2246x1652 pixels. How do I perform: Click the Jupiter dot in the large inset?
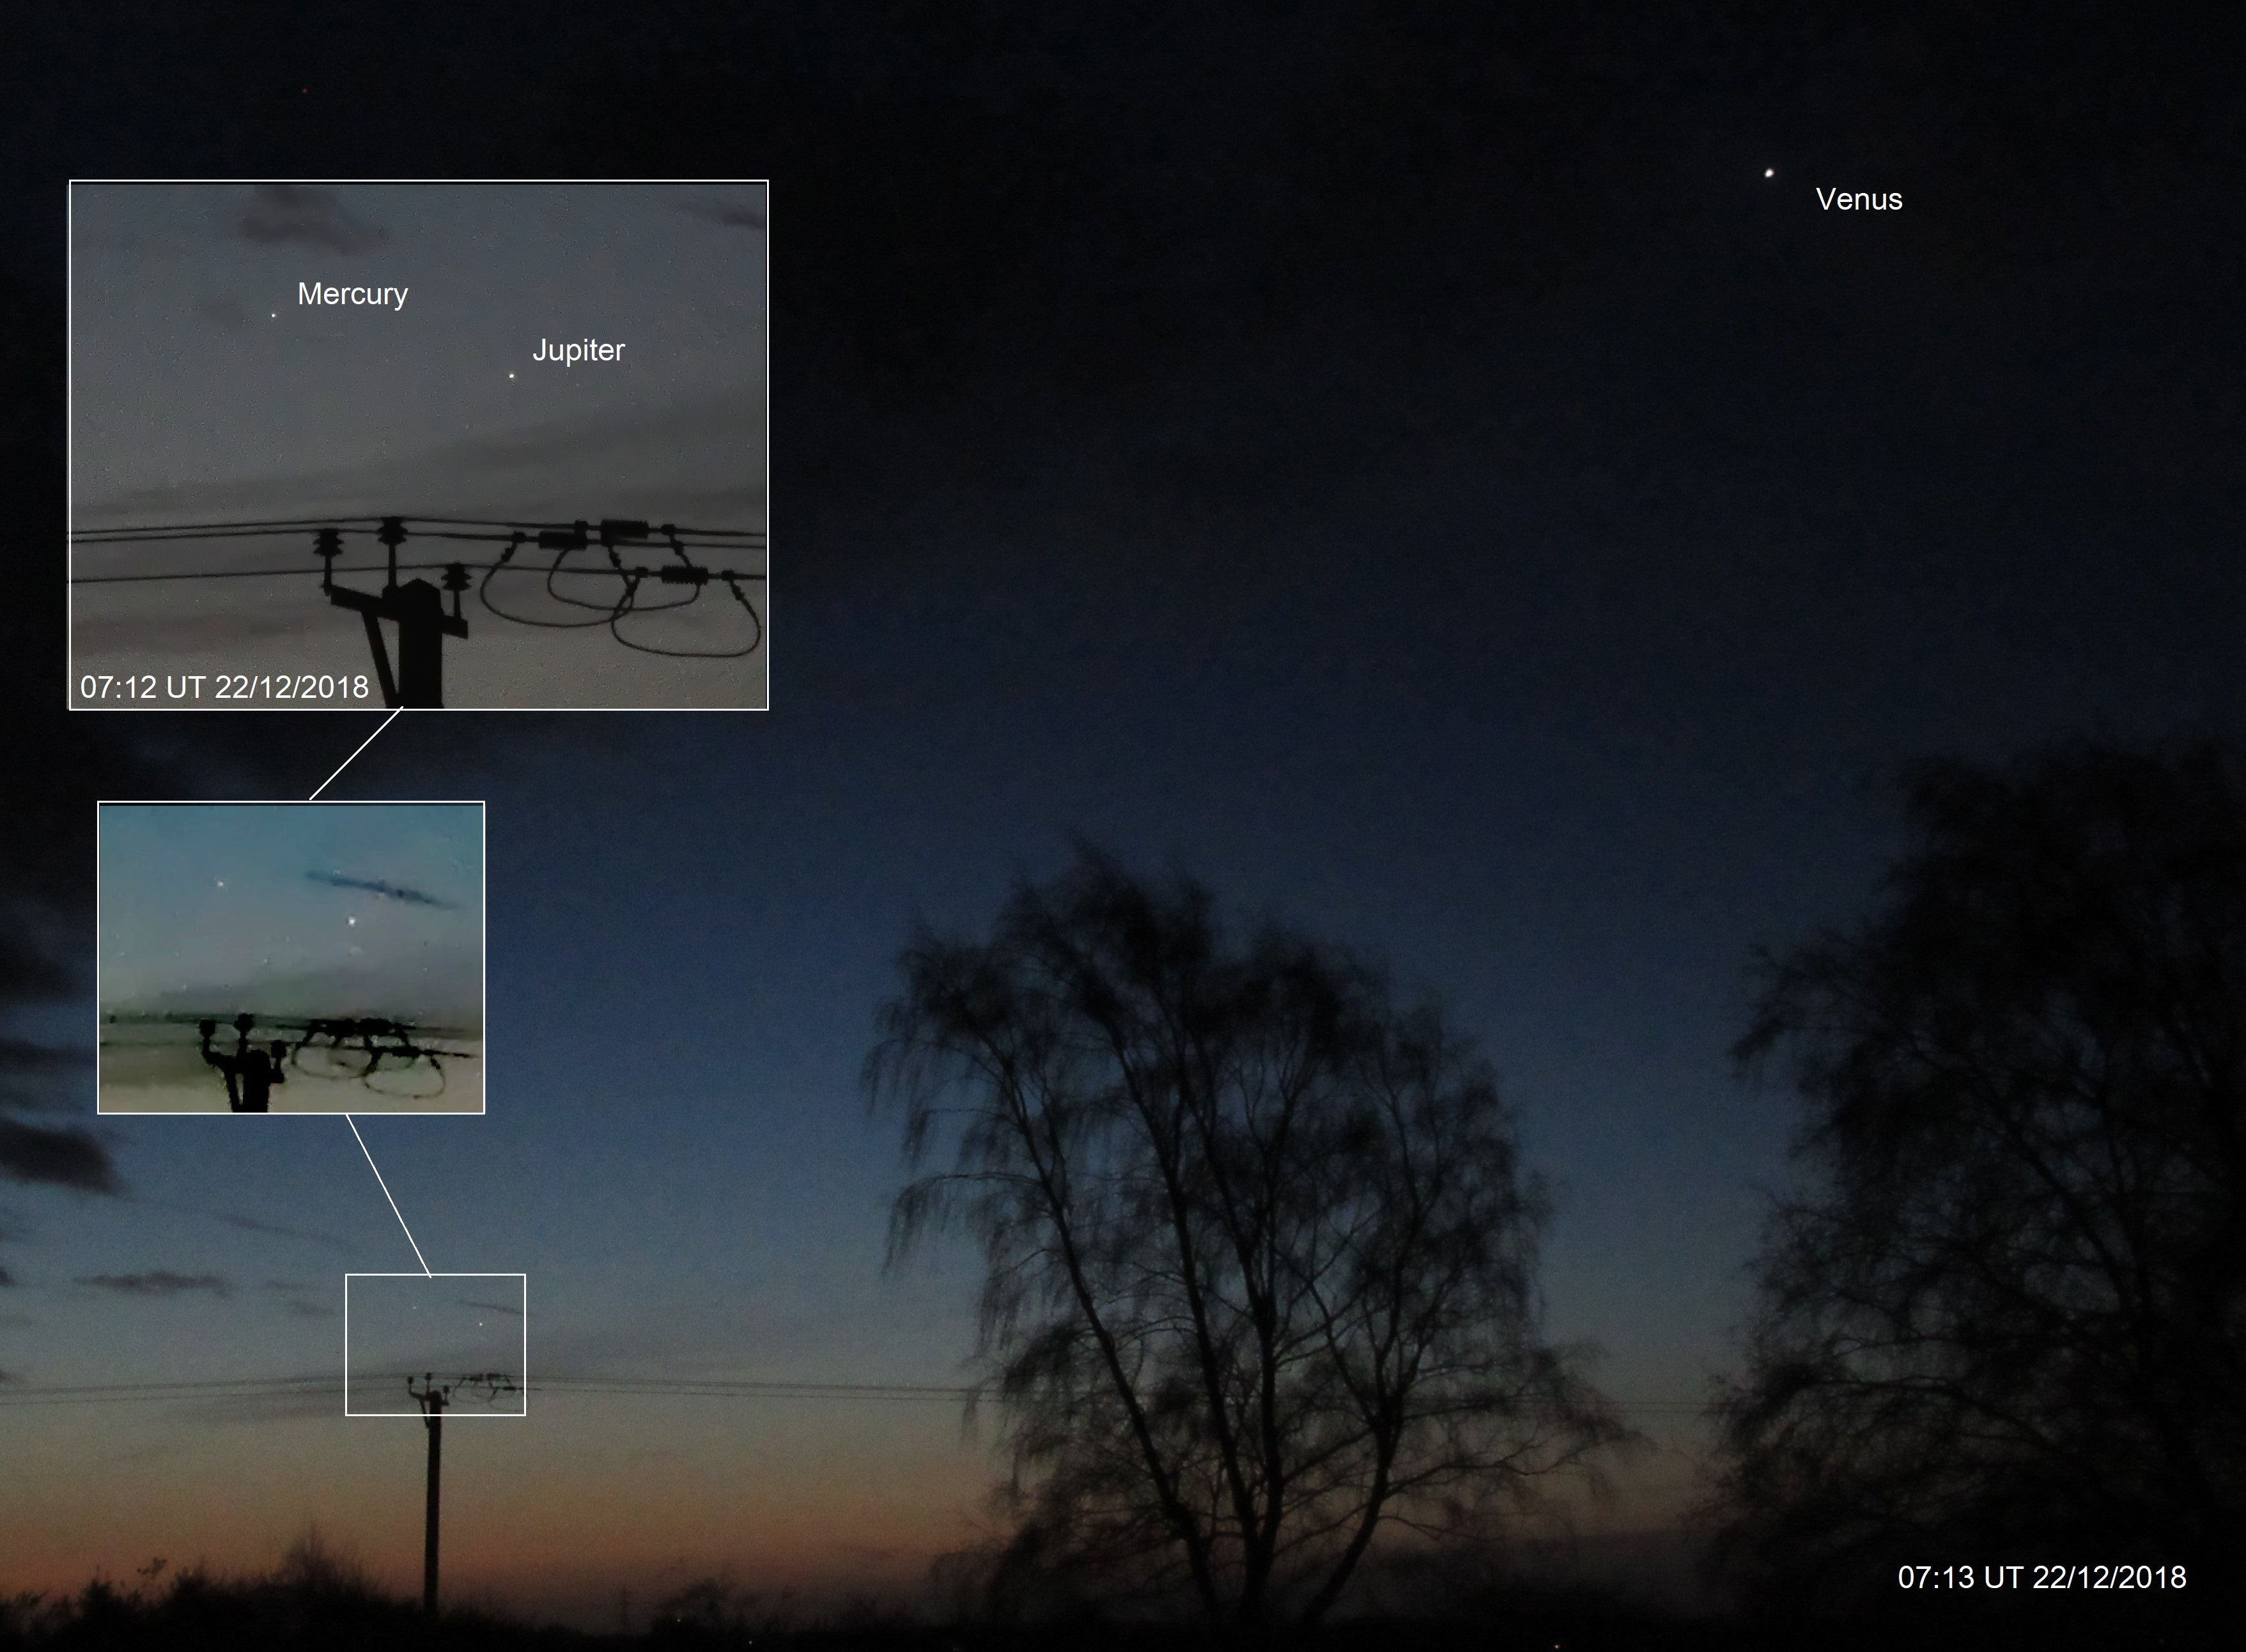pos(512,376)
